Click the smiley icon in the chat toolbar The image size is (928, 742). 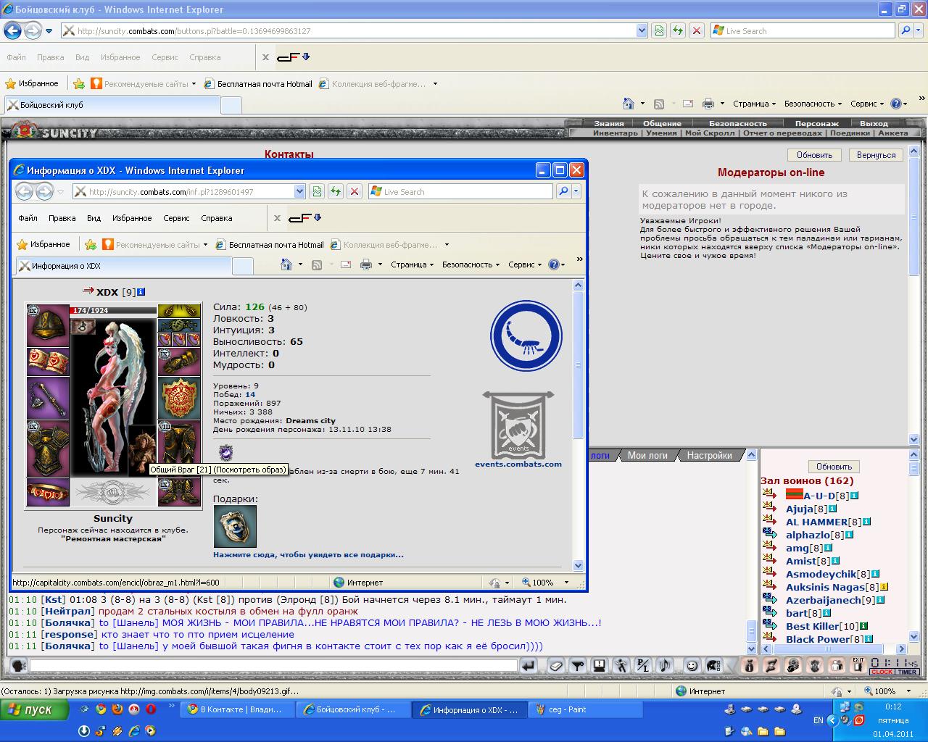(x=692, y=665)
